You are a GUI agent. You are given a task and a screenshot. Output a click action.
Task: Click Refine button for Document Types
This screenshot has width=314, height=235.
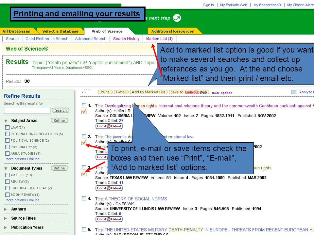point(59,168)
